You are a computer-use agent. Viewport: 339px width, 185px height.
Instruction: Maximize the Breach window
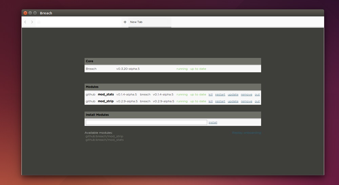tap(35, 13)
